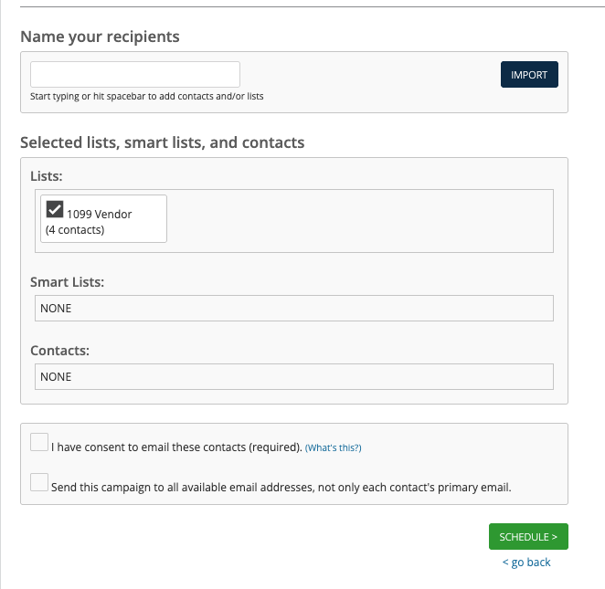
Task: Click the Contacts: section label
Action: click(x=59, y=351)
